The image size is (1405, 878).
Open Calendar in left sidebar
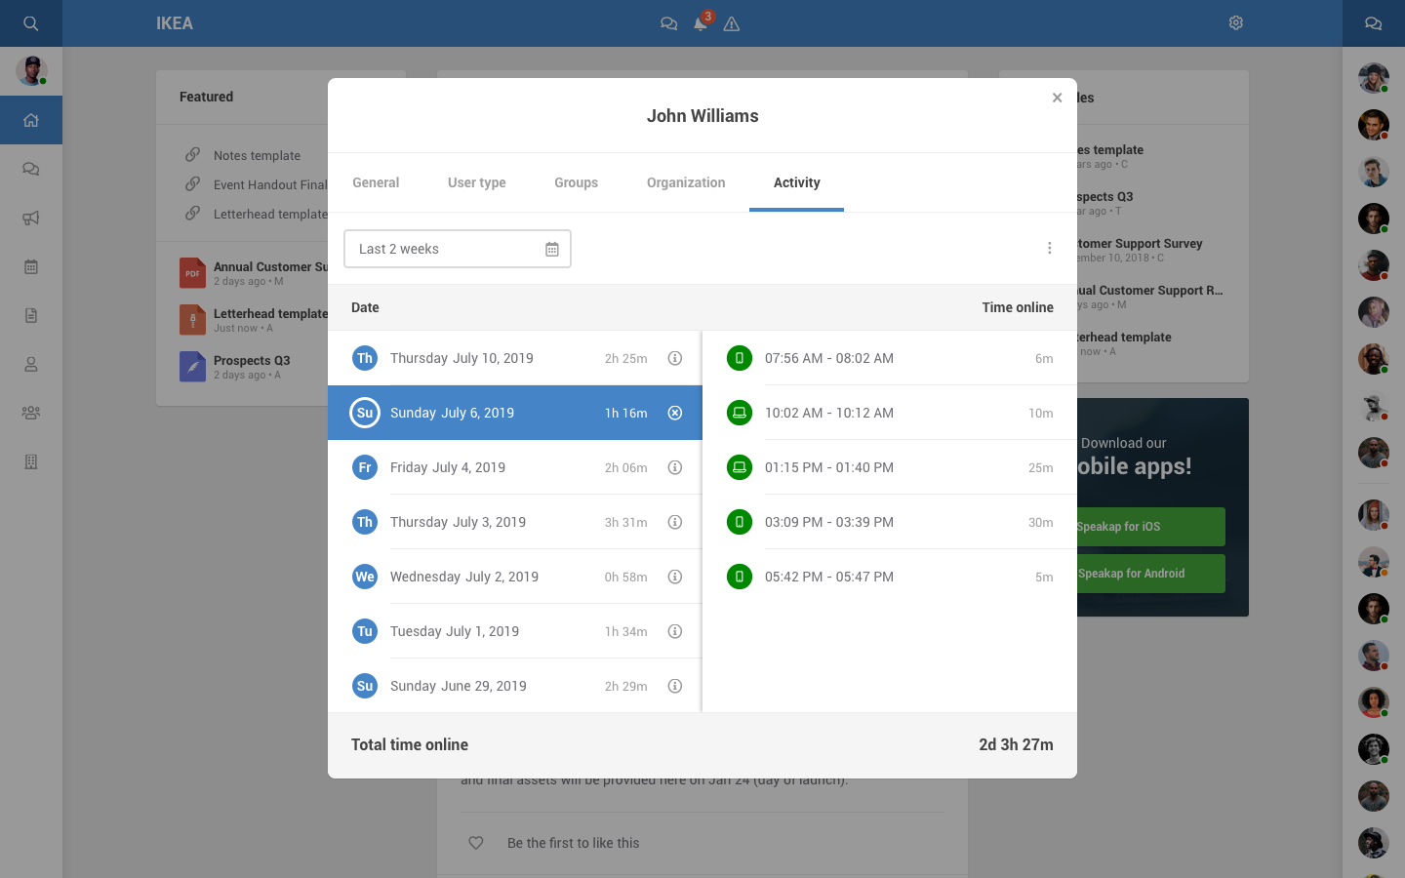click(31, 266)
